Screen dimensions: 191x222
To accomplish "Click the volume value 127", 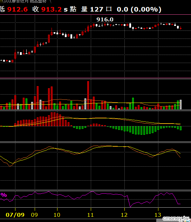I will coord(96,9).
